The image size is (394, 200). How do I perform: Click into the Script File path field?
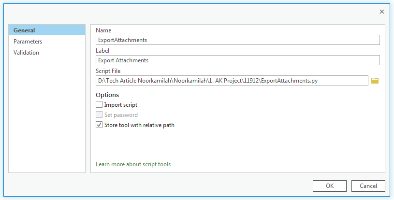tap(232, 81)
